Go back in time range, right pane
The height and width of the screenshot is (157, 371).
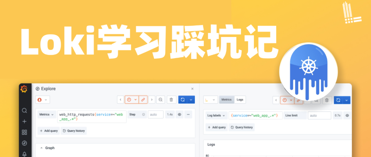[x=276, y=100]
